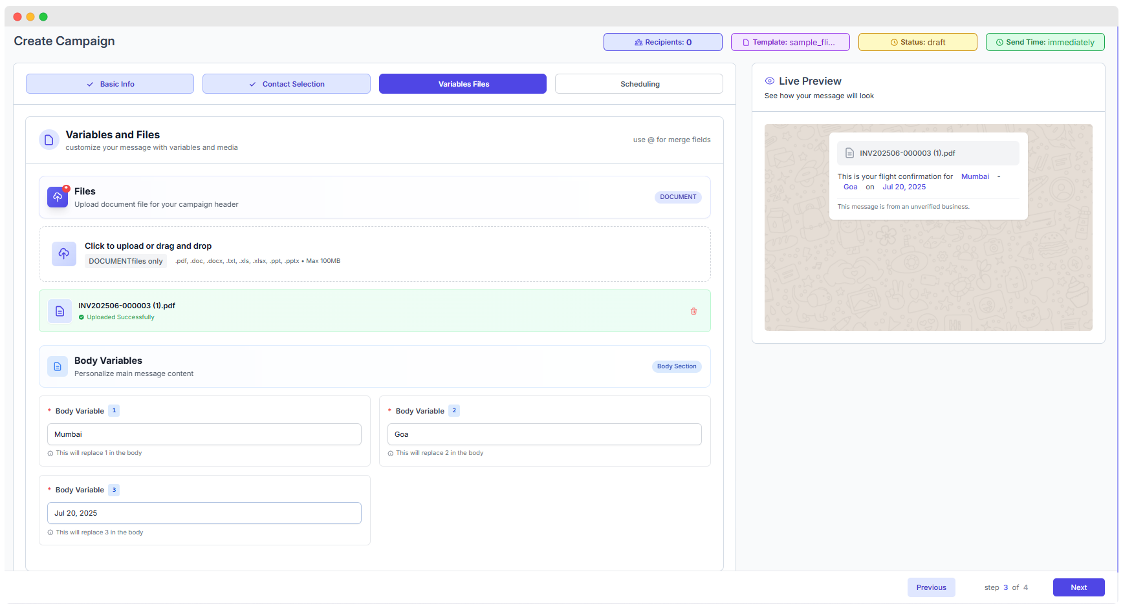The width and height of the screenshot is (1123, 610).
Task: Click the PDF icon in the preview message card
Action: coord(849,153)
